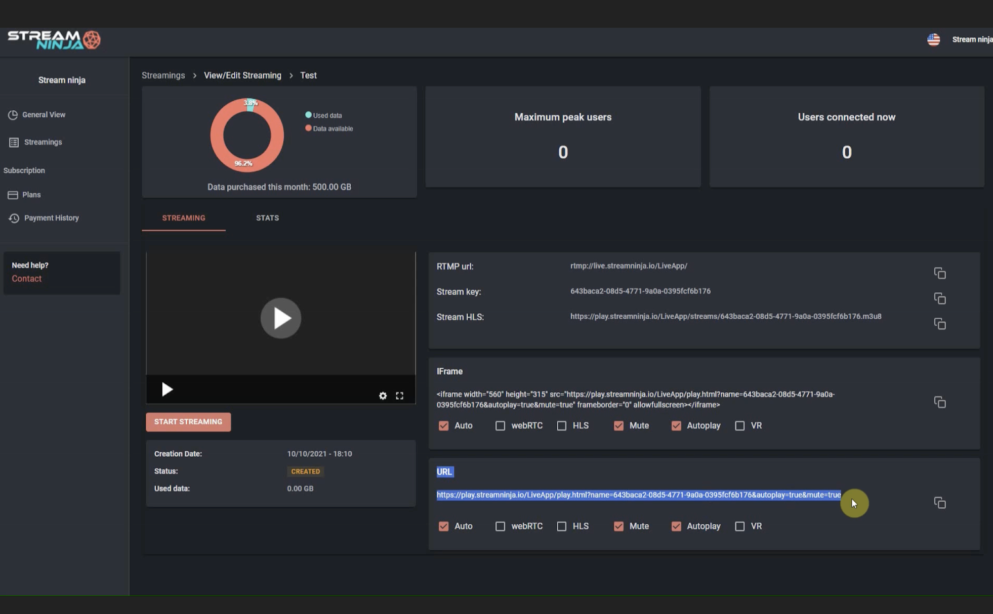Toggle Mute checkbox in URL section
This screenshot has width=993, height=614.
coord(618,527)
